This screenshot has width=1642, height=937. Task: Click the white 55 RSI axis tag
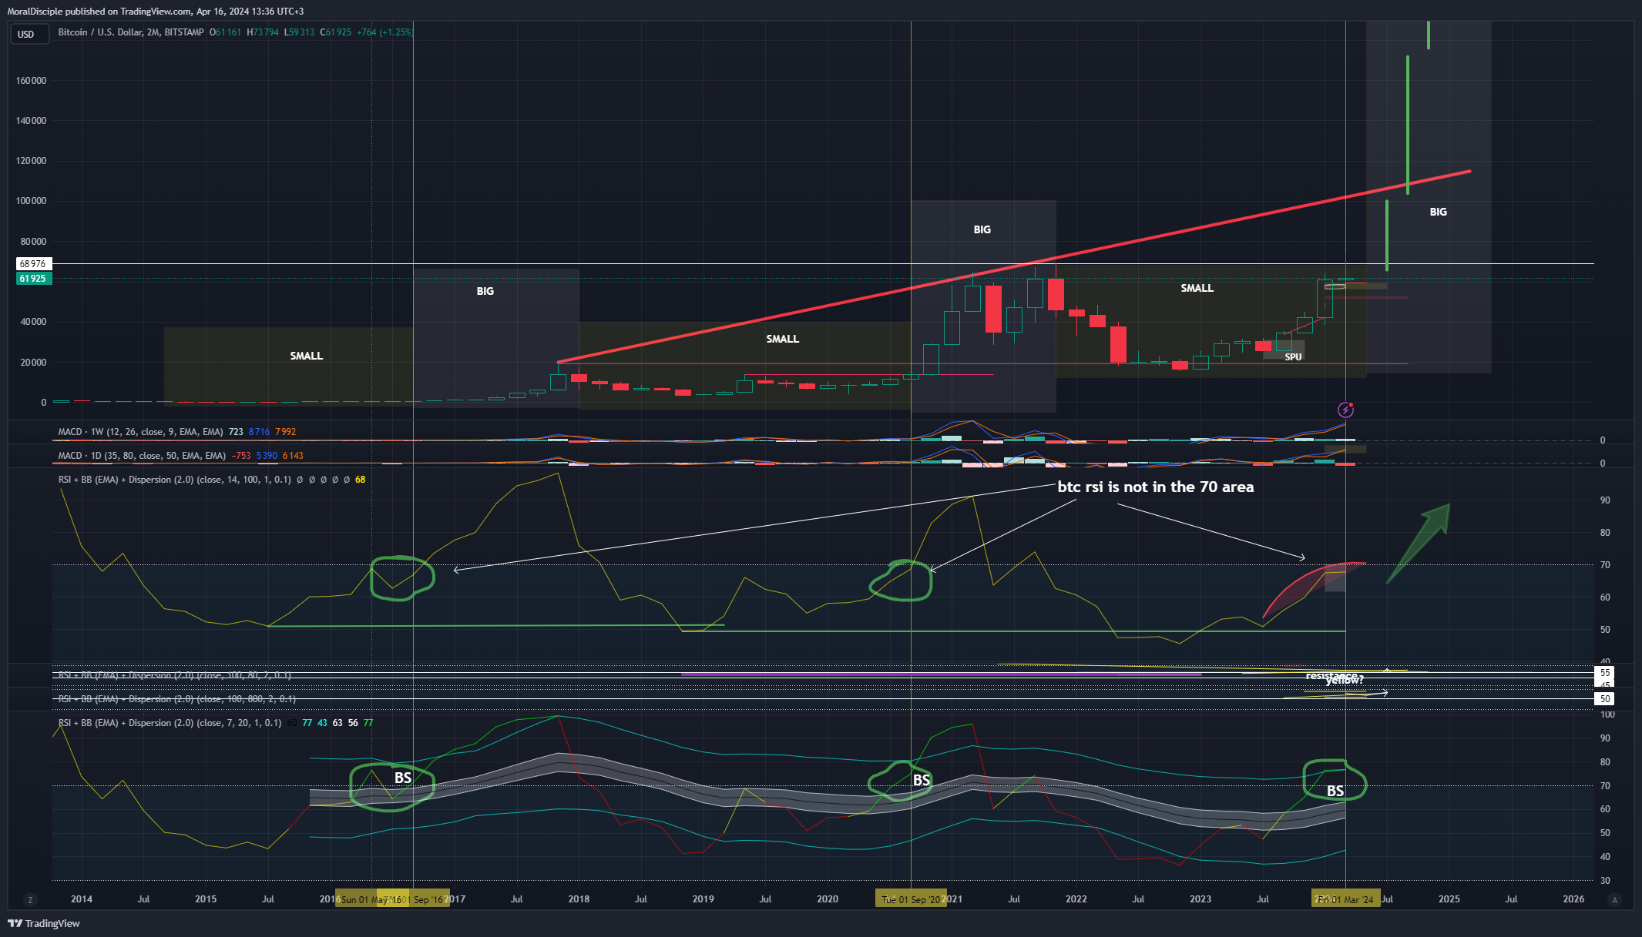[1605, 673]
